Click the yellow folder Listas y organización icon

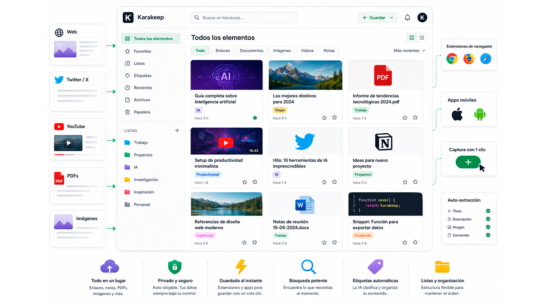click(442, 266)
